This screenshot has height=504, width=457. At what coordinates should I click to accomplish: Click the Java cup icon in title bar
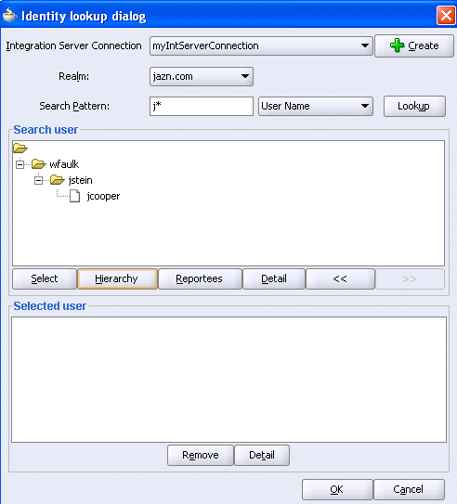point(9,15)
